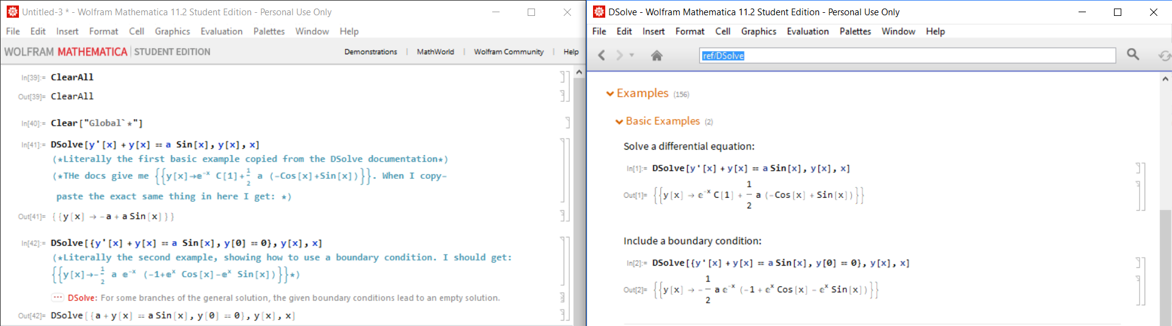1172x326 pixels.
Task: Select cell bracket of documentation Out[2] output
Action: coord(1138,290)
